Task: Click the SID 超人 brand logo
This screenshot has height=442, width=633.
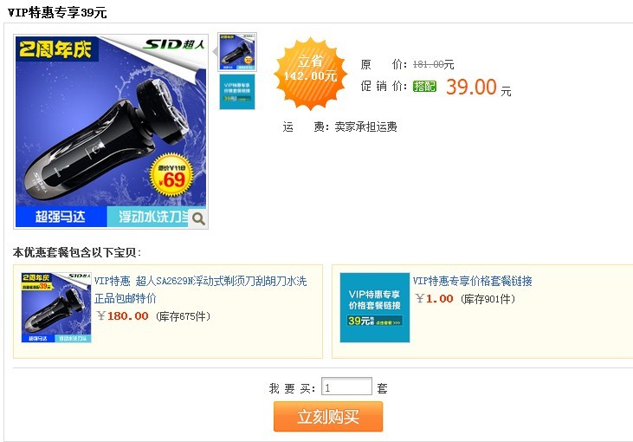Action: [174, 44]
